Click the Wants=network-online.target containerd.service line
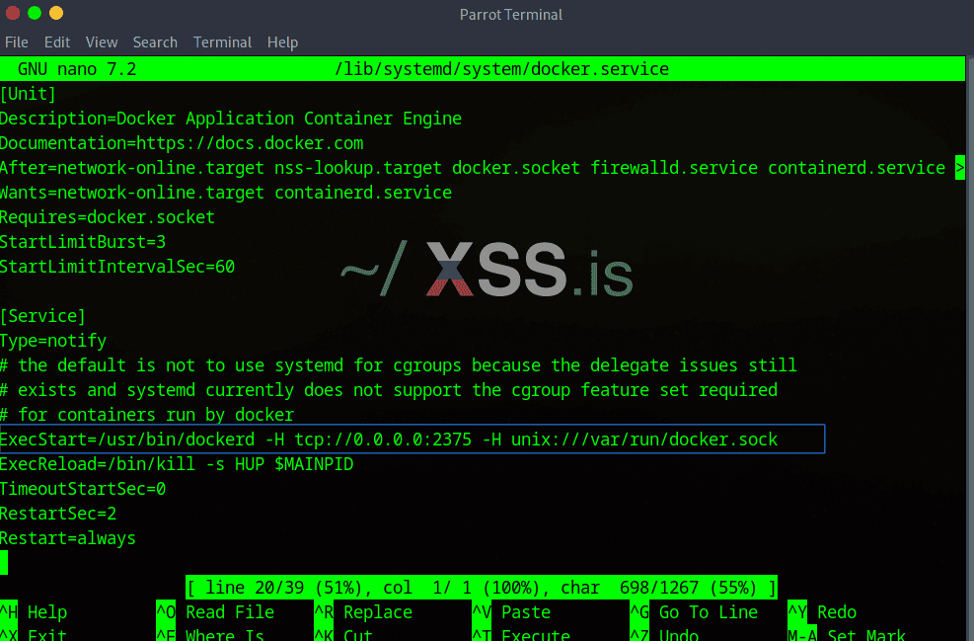 225,193
